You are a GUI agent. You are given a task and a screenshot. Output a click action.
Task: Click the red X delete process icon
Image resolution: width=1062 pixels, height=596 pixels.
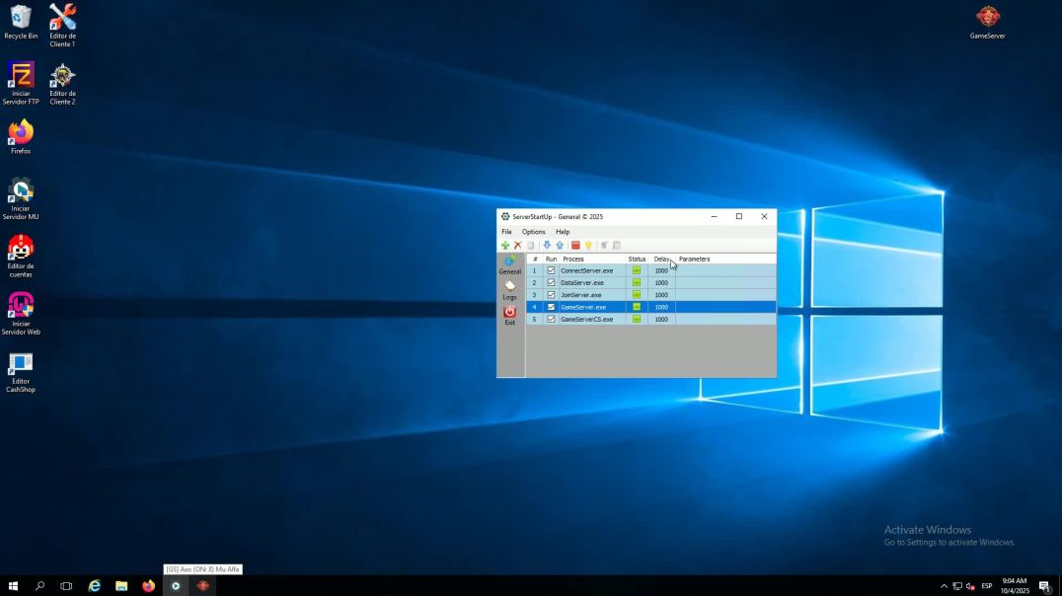tap(517, 246)
